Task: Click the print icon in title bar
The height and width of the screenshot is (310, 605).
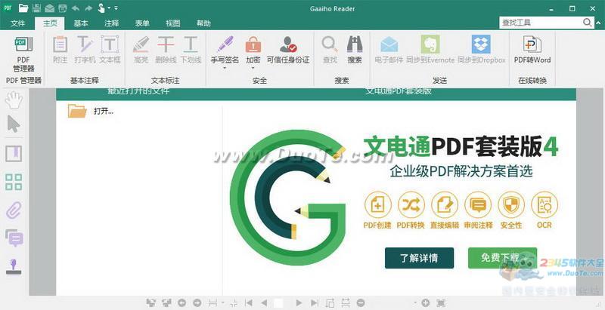Action: click(63, 8)
